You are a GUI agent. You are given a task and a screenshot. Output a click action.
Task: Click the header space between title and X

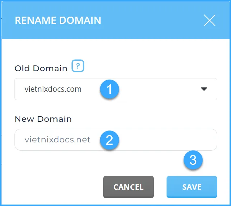tap(152, 20)
